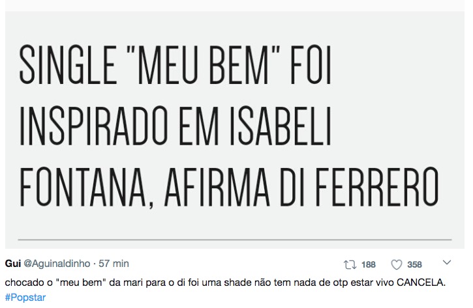The width and height of the screenshot is (473, 308).
Task: Visit the @Aguinaldinho handle
Action: pyautogui.click(x=57, y=264)
